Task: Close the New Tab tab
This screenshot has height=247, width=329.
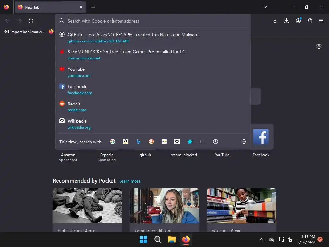Action: (81, 7)
